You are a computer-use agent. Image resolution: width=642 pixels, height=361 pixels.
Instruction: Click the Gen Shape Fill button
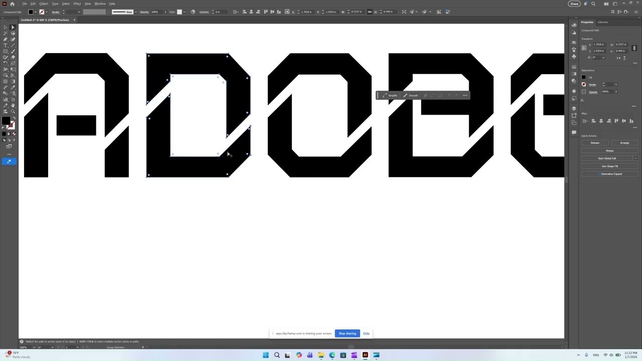(610, 166)
